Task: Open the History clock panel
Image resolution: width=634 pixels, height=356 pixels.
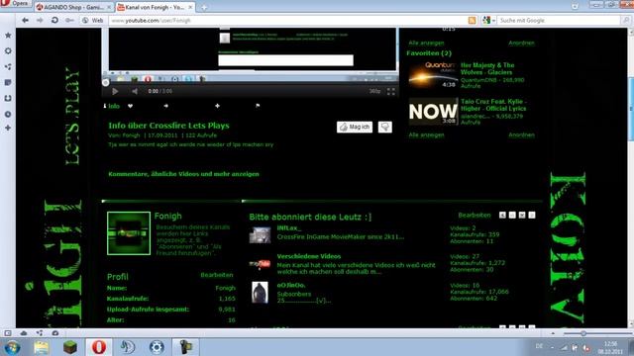Action: (x=8, y=115)
